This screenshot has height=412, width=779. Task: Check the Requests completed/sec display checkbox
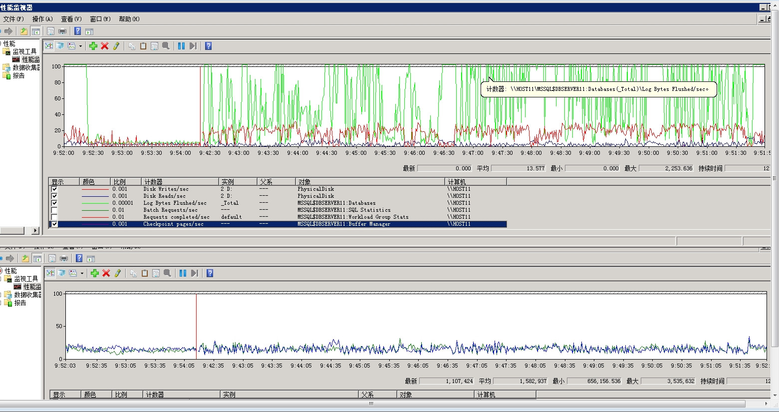click(54, 217)
